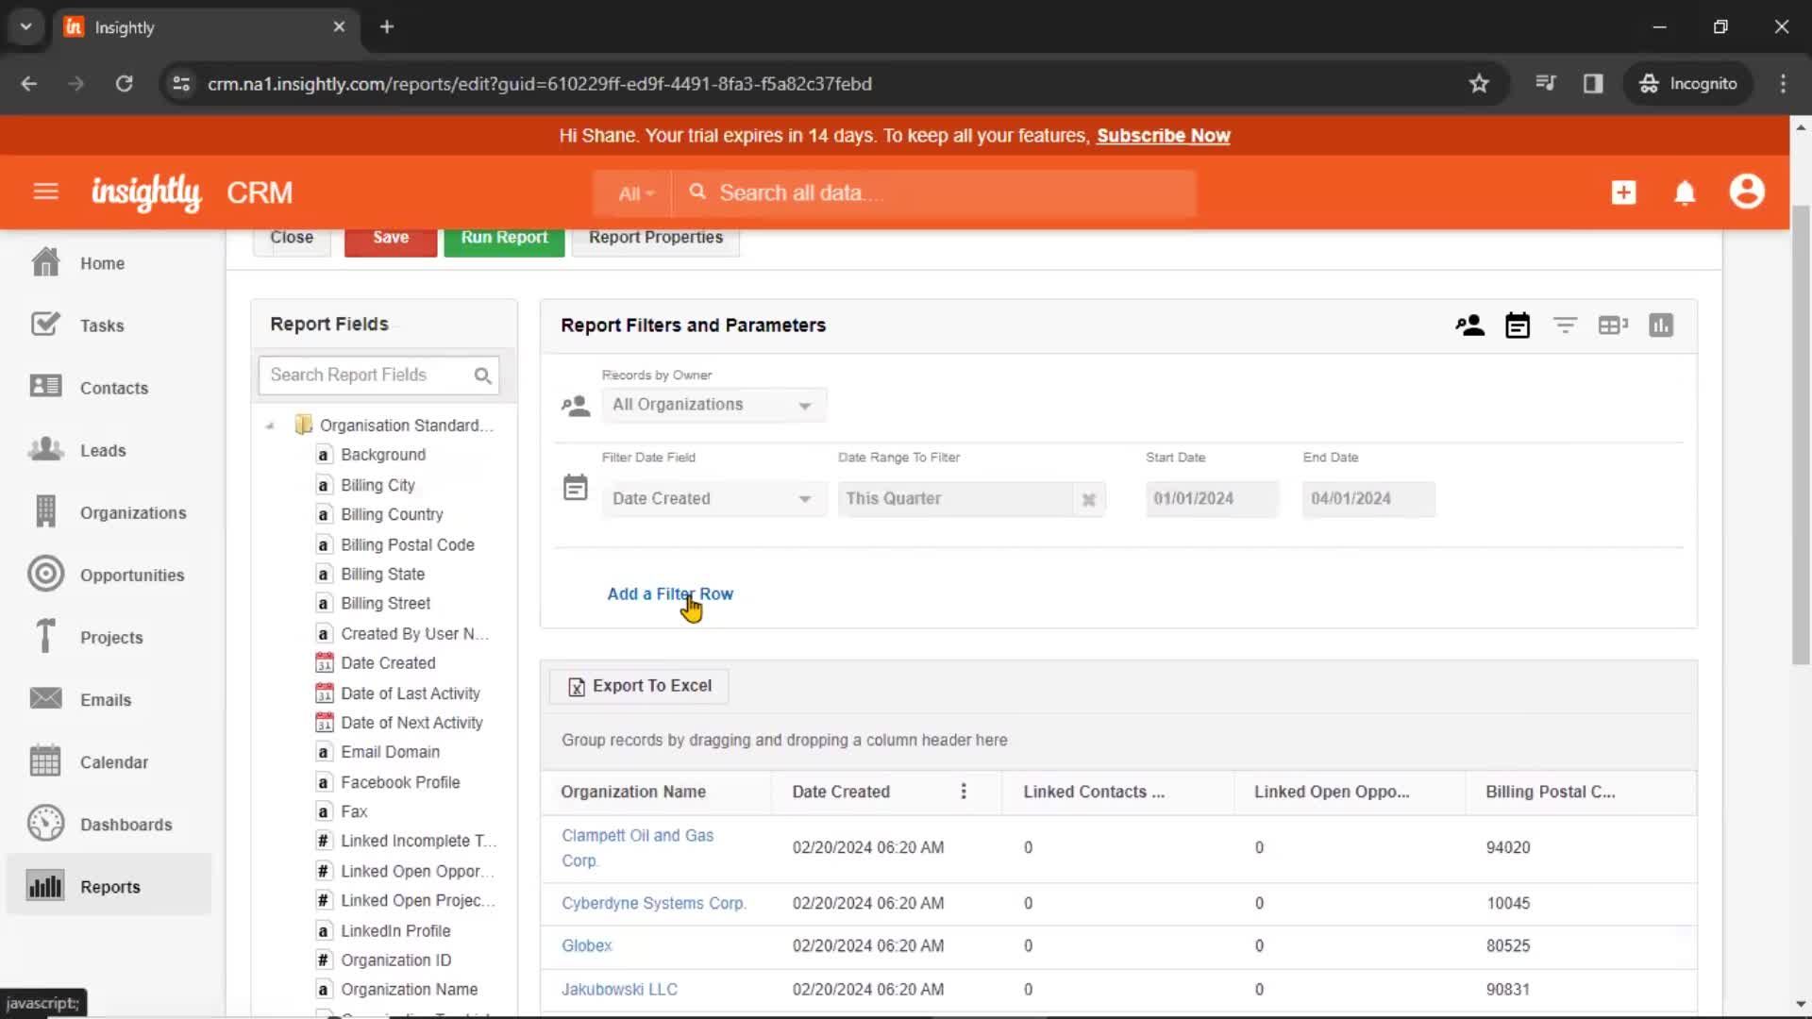Bookmark this page with the star icon
Image resolution: width=1812 pixels, height=1019 pixels.
point(1479,83)
